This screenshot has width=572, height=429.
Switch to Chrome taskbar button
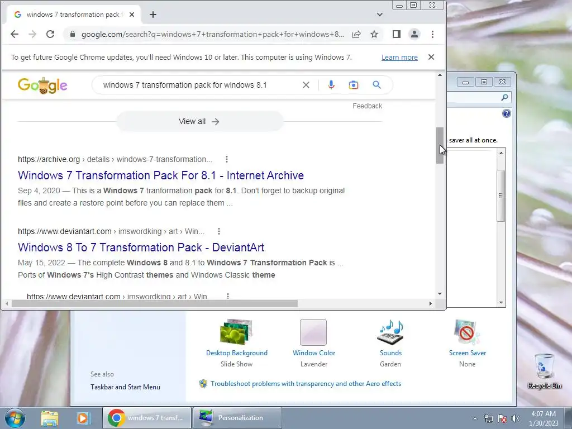click(147, 418)
